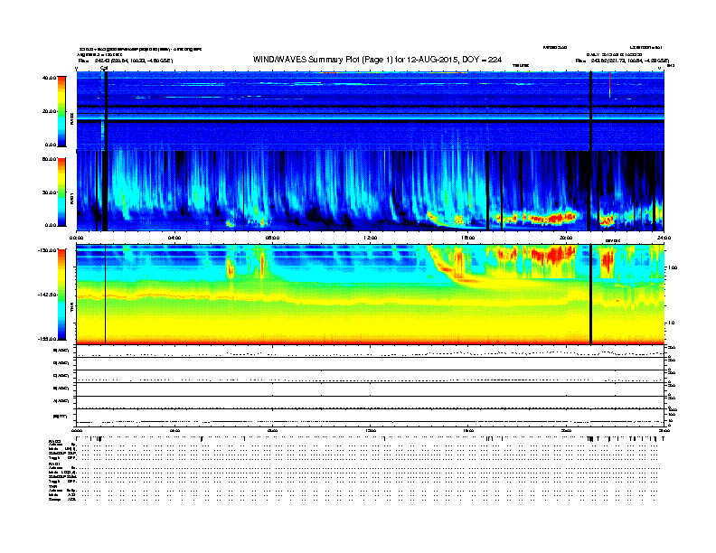
Task: Click the RAD2 header in bottom status block
Action: [55, 442]
